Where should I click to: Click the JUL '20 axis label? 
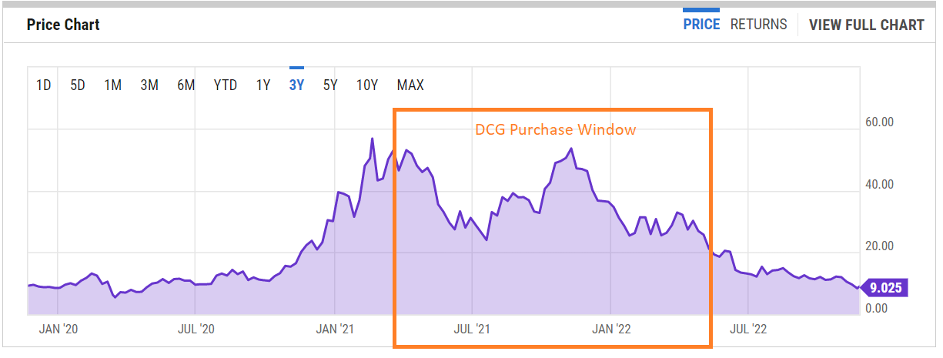click(196, 329)
